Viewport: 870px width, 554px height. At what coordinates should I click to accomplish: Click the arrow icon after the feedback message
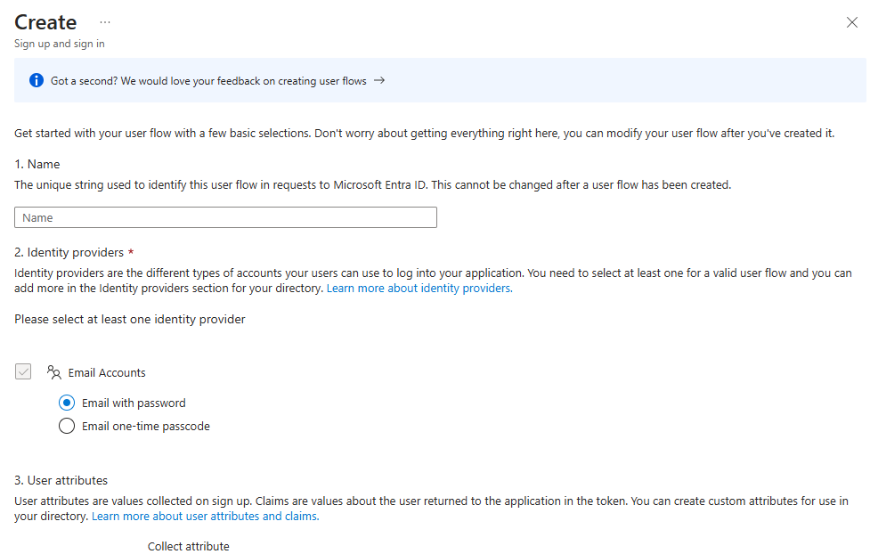click(x=379, y=80)
